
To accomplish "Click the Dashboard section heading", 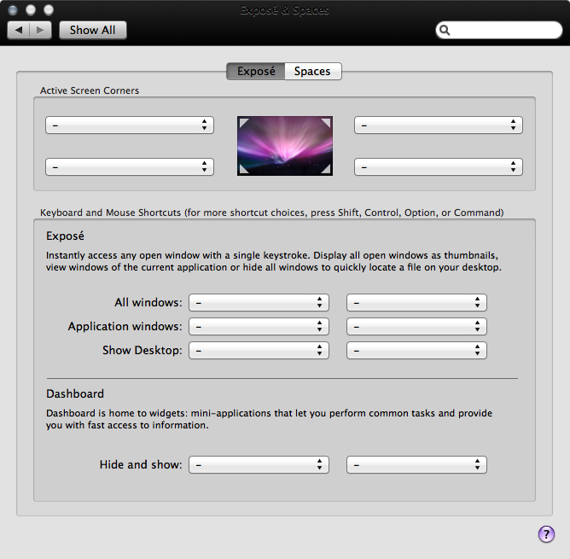I will tap(75, 394).
